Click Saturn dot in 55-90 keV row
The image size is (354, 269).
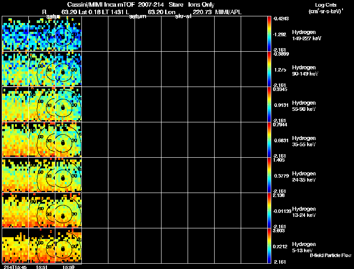(x=63, y=107)
